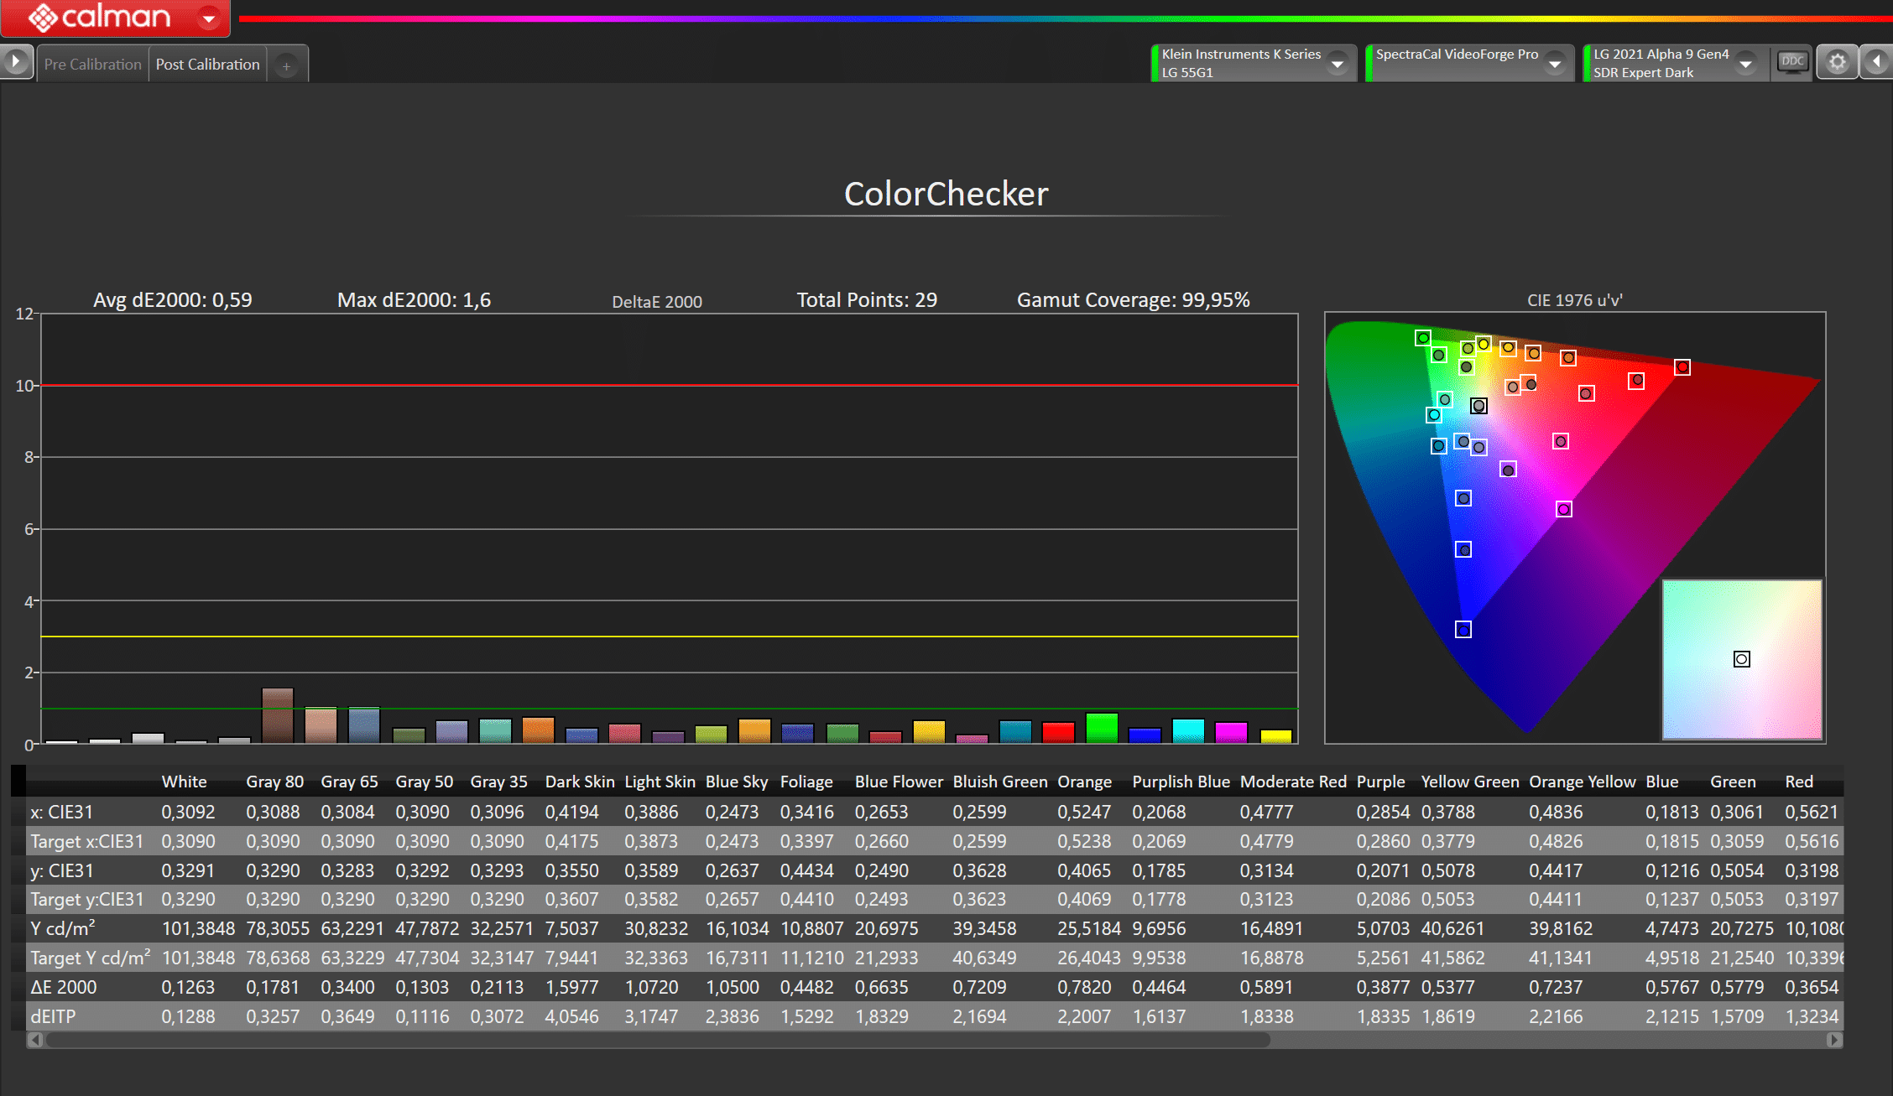This screenshot has height=1096, width=1893.
Task: Add a new tab with plus button
Action: 287,65
